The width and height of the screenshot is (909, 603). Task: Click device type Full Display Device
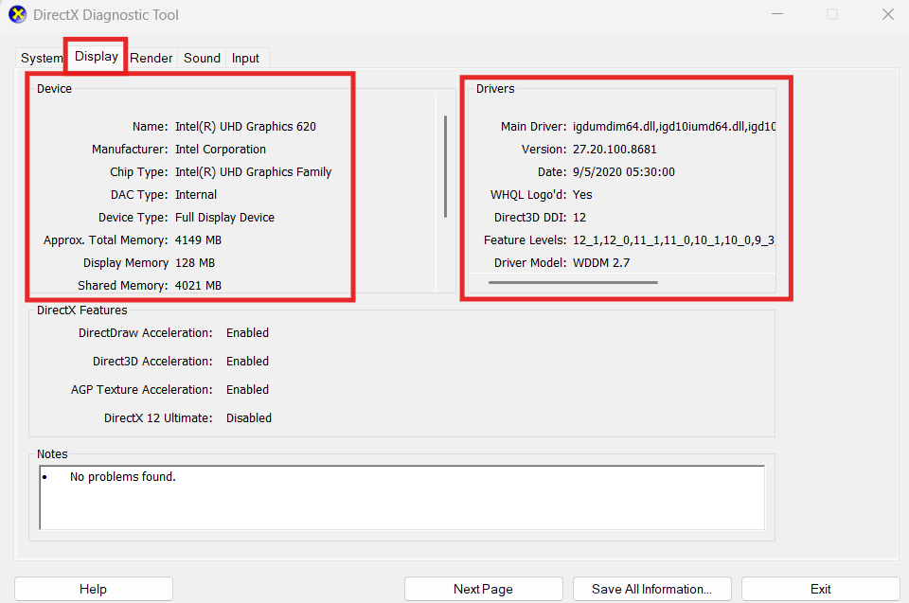pos(225,218)
